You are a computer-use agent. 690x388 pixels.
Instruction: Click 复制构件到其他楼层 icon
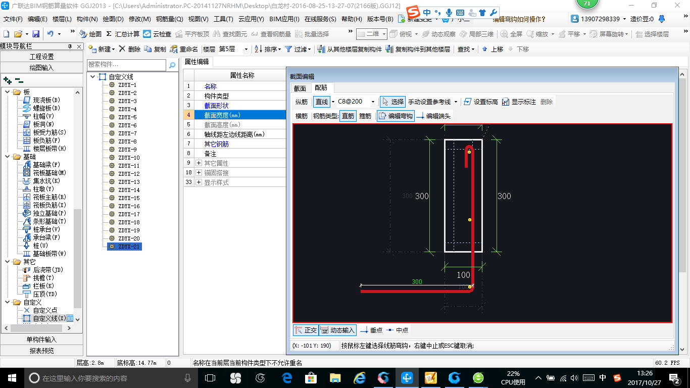pos(418,49)
